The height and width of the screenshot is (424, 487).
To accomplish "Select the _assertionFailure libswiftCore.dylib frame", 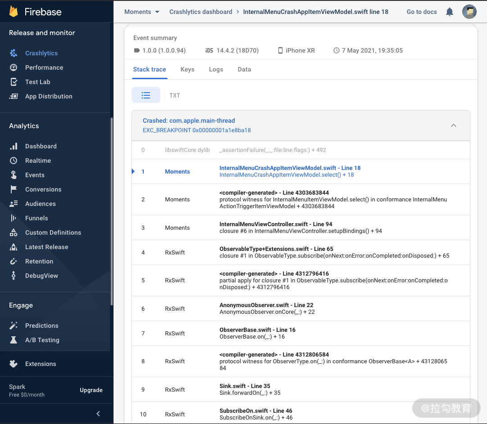I will pos(300,150).
